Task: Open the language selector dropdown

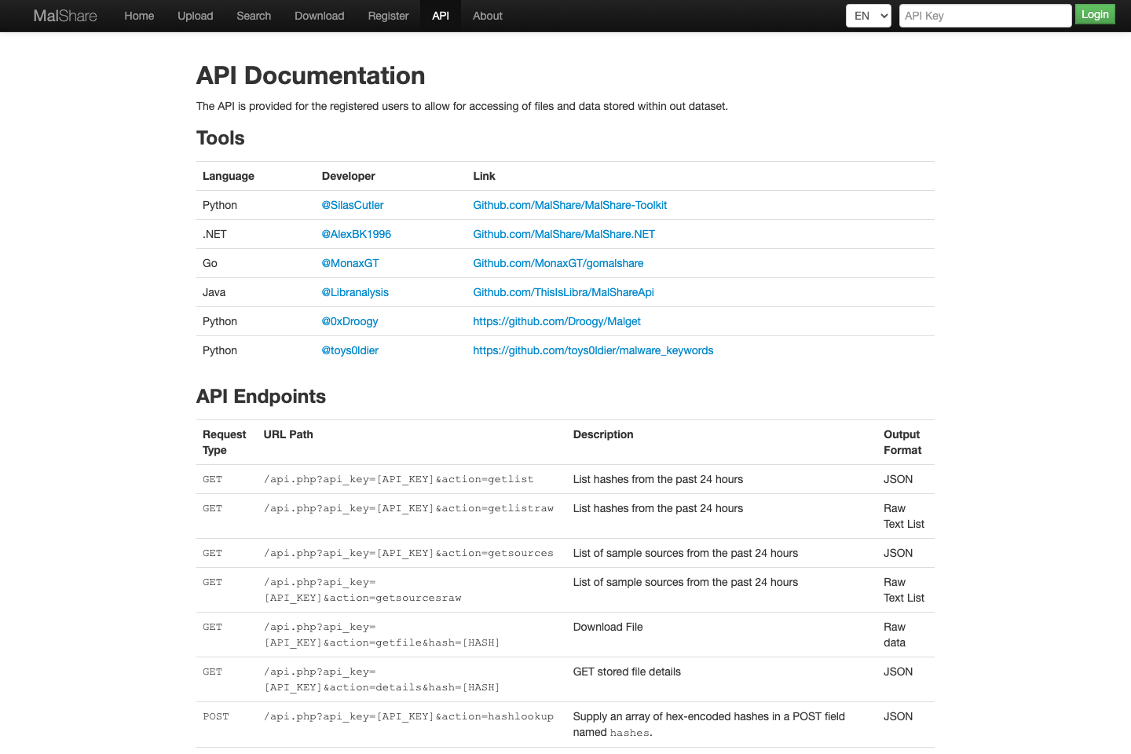Action: pyautogui.click(x=868, y=15)
